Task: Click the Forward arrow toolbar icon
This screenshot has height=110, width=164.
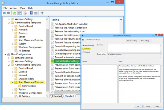Action: [x=8, y=13]
